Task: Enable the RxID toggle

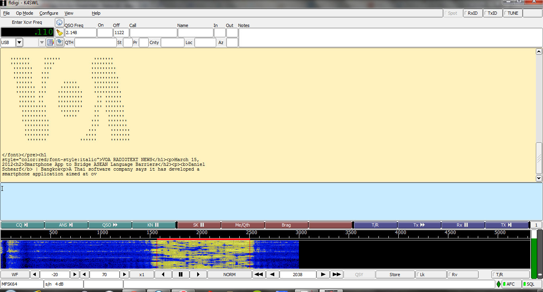Action: (473, 13)
